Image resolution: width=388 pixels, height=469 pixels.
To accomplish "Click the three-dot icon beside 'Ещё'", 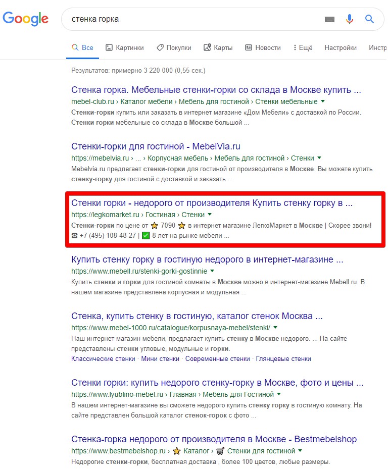I will pos(295,47).
